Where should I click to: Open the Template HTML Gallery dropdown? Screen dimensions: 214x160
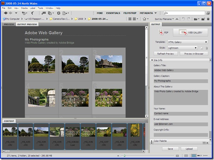point(188,42)
